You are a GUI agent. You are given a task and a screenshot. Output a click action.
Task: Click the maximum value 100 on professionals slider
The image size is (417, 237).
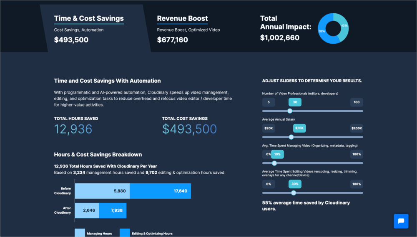(357, 102)
